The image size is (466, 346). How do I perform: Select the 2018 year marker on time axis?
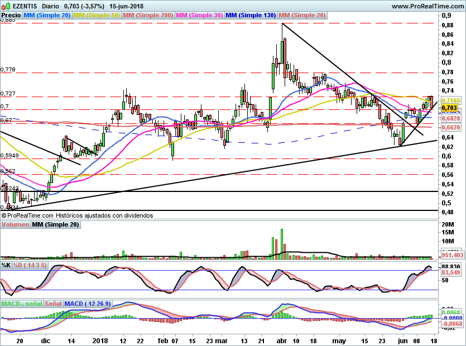tap(100, 340)
